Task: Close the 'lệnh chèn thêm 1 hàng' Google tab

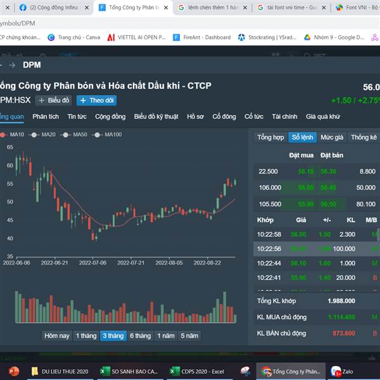Action: 245,8
